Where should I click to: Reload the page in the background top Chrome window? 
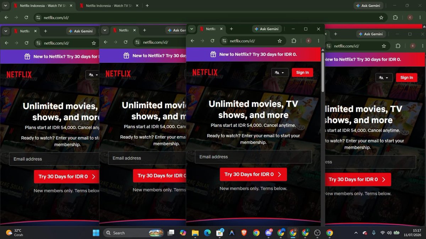point(26,17)
